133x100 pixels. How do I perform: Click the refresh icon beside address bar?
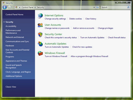coord(97,7)
